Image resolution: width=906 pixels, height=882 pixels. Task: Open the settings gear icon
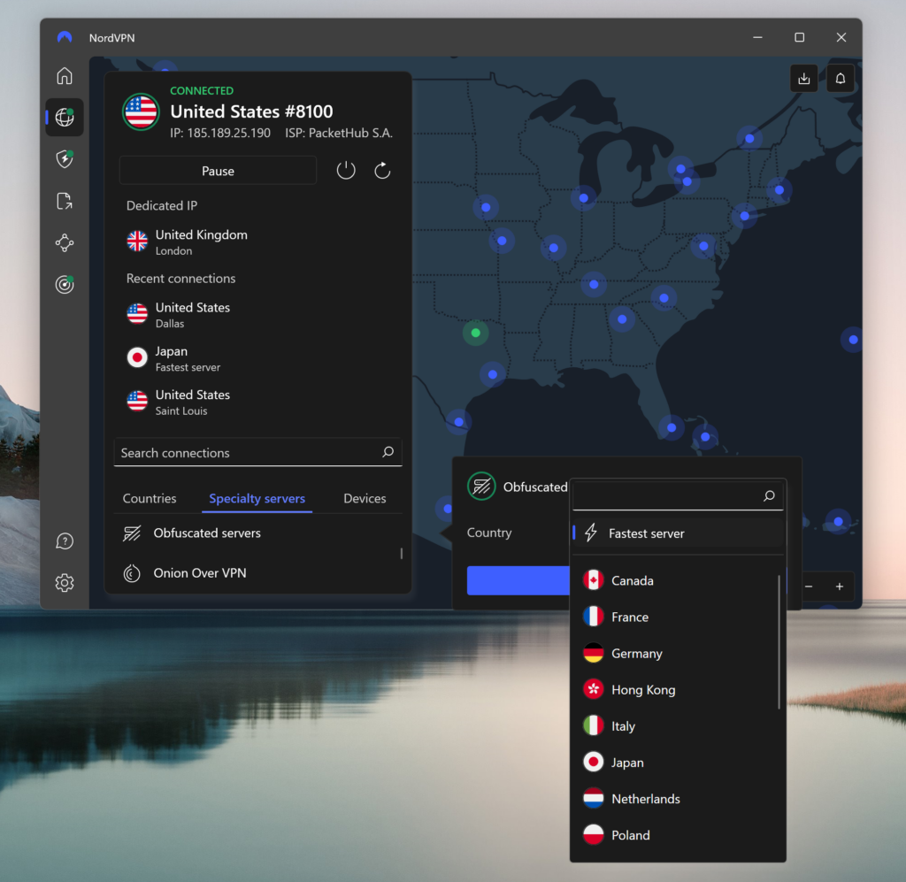coord(64,583)
